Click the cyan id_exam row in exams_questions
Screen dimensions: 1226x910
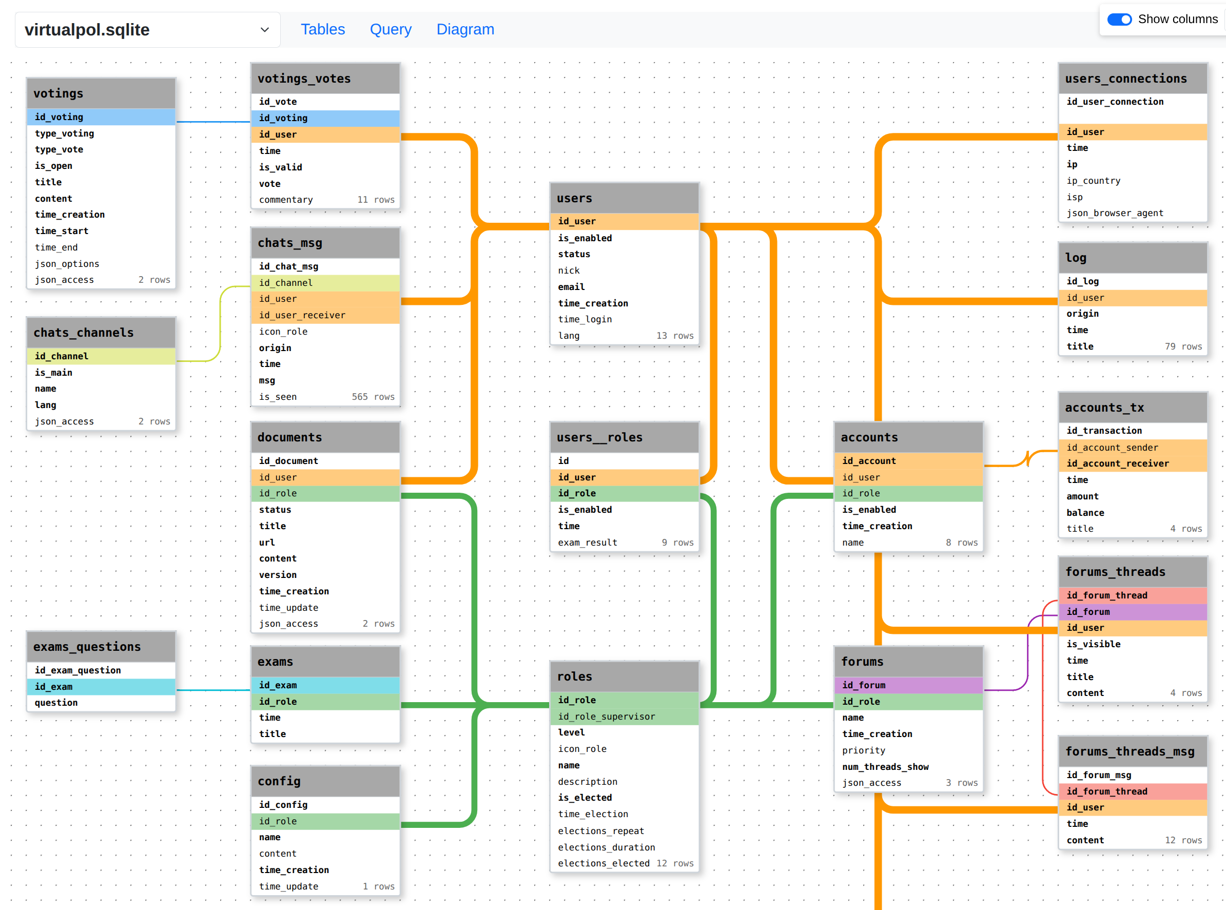(x=101, y=687)
